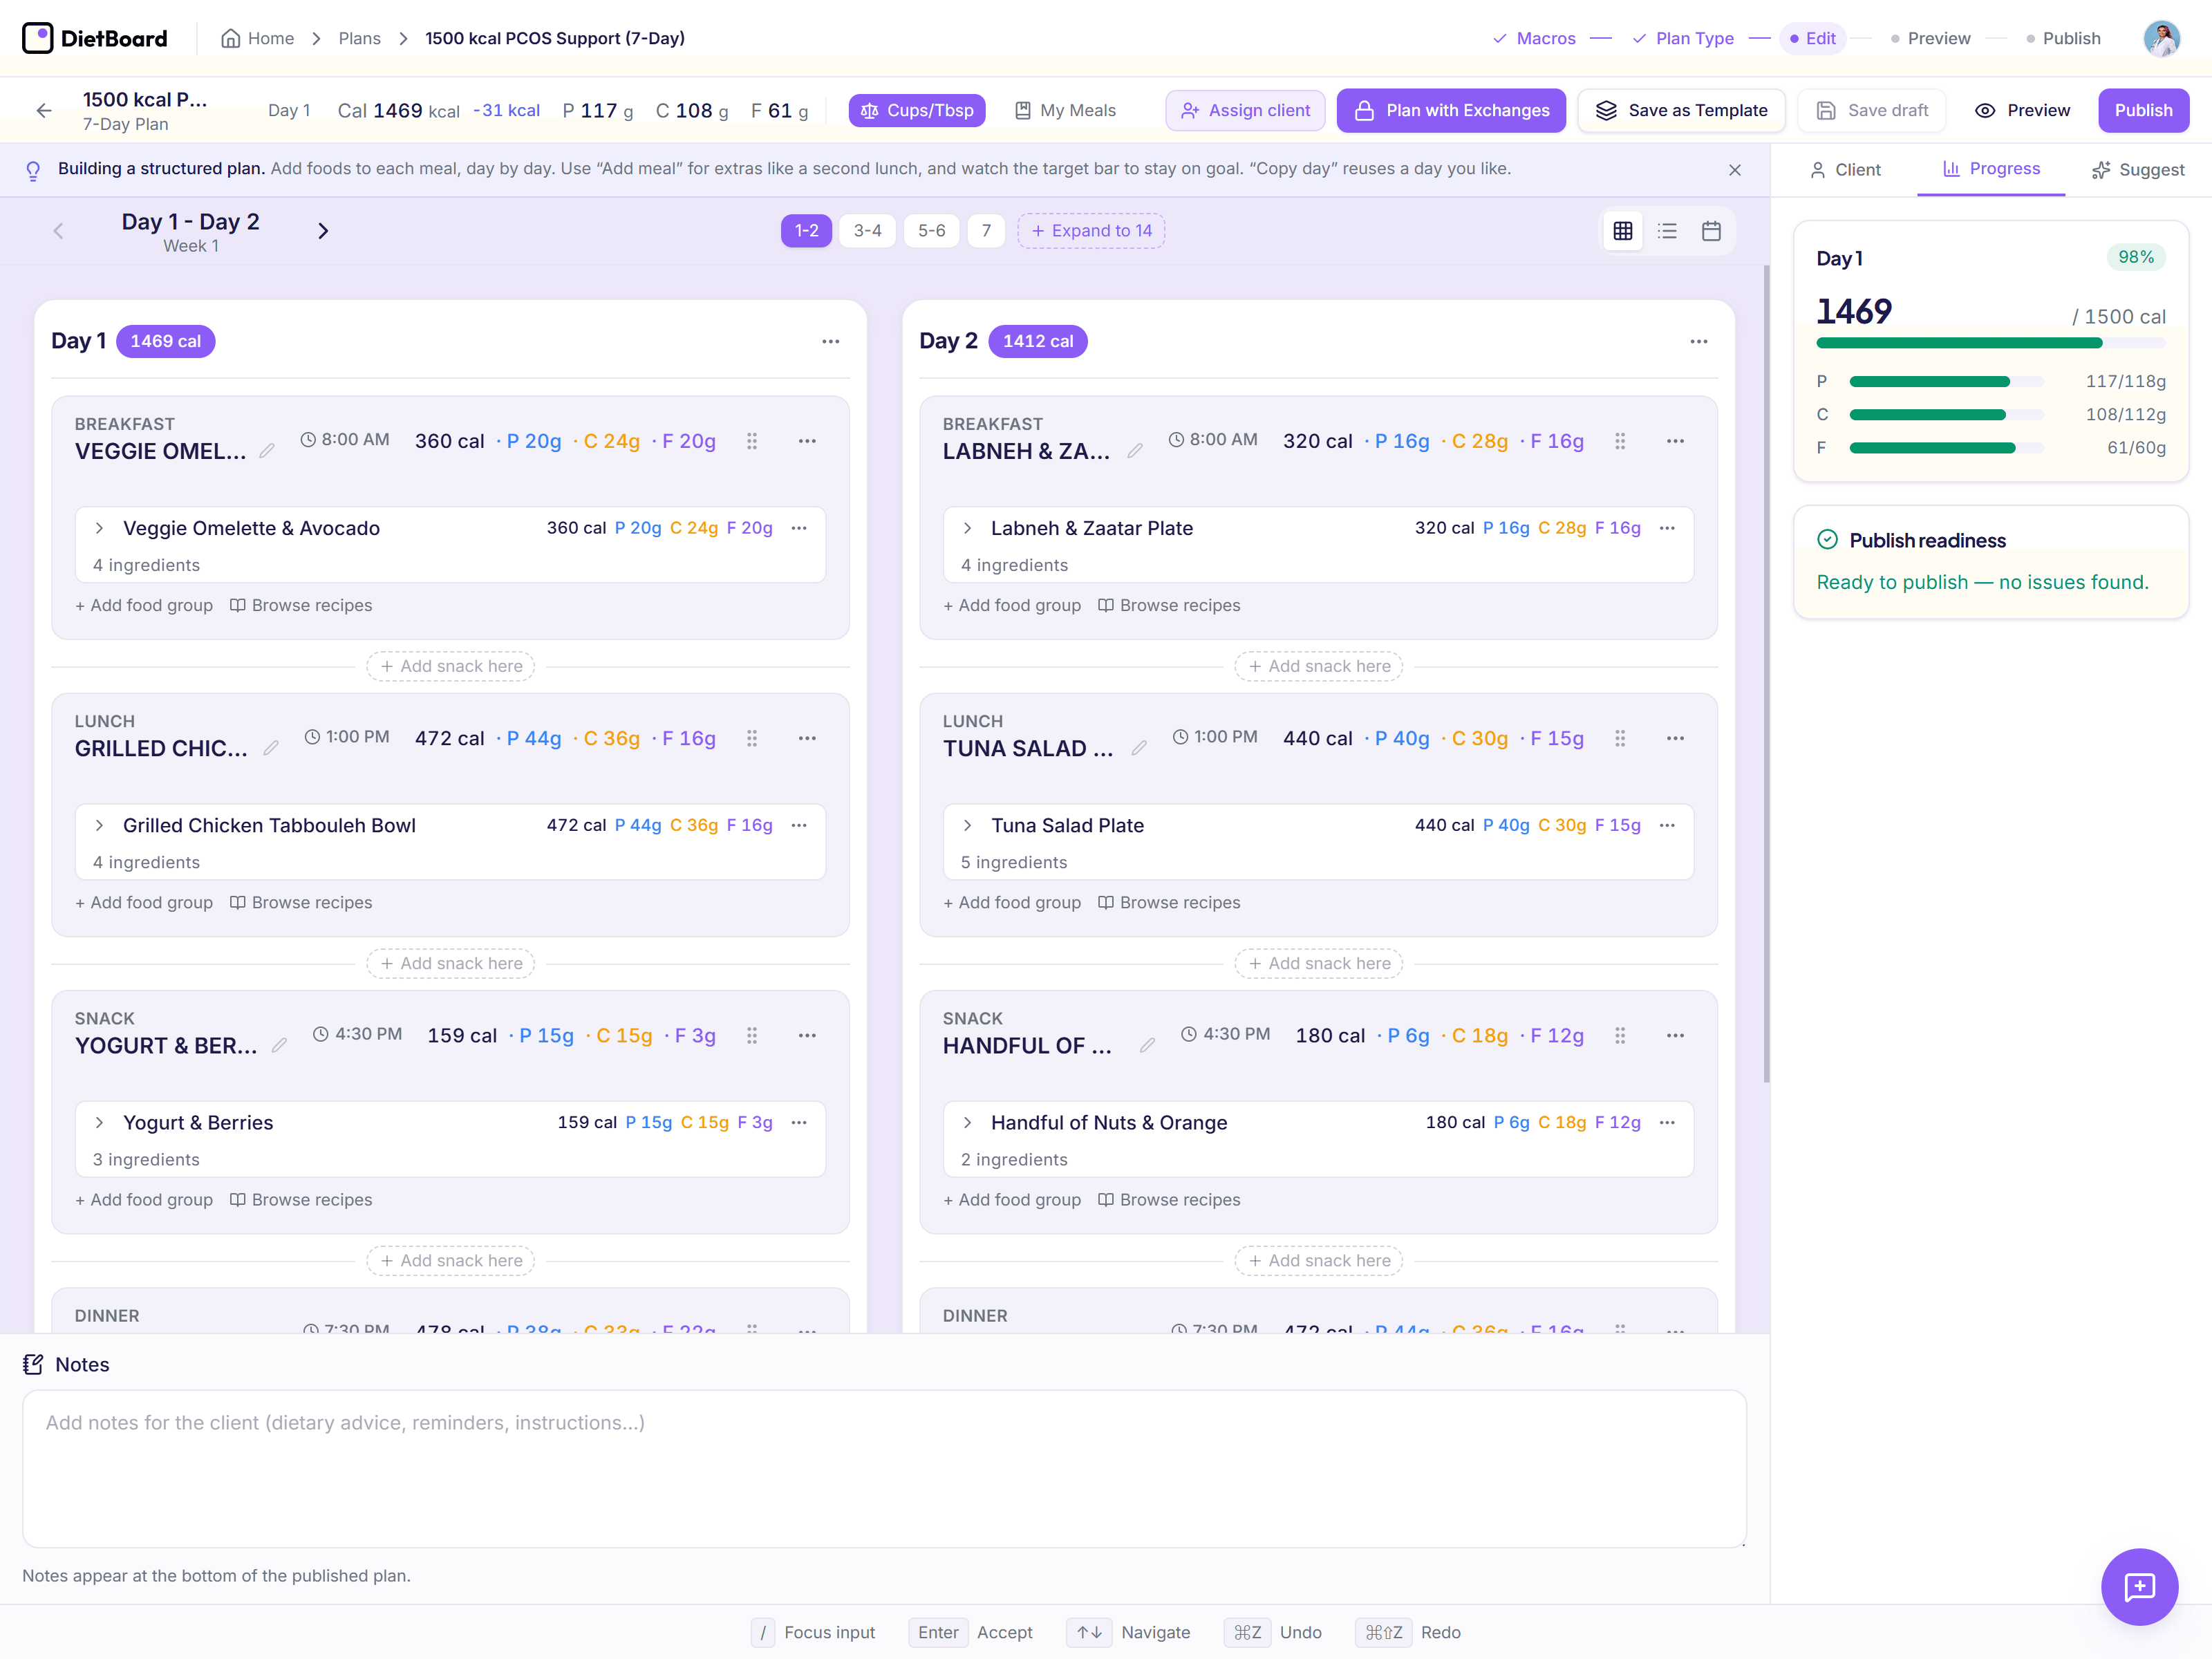Open Day 2 lunch meal options menu

pyautogui.click(x=1675, y=738)
